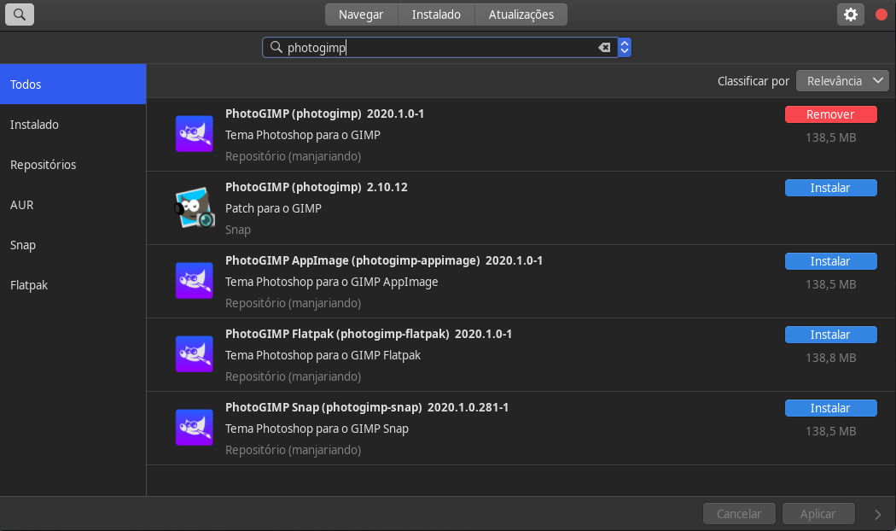
Task: Click the PhotoGIMP 2020.1.0-1 repository package icon
Action: pos(195,134)
